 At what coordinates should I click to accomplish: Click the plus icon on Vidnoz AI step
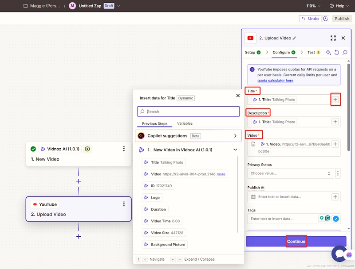[87, 149]
